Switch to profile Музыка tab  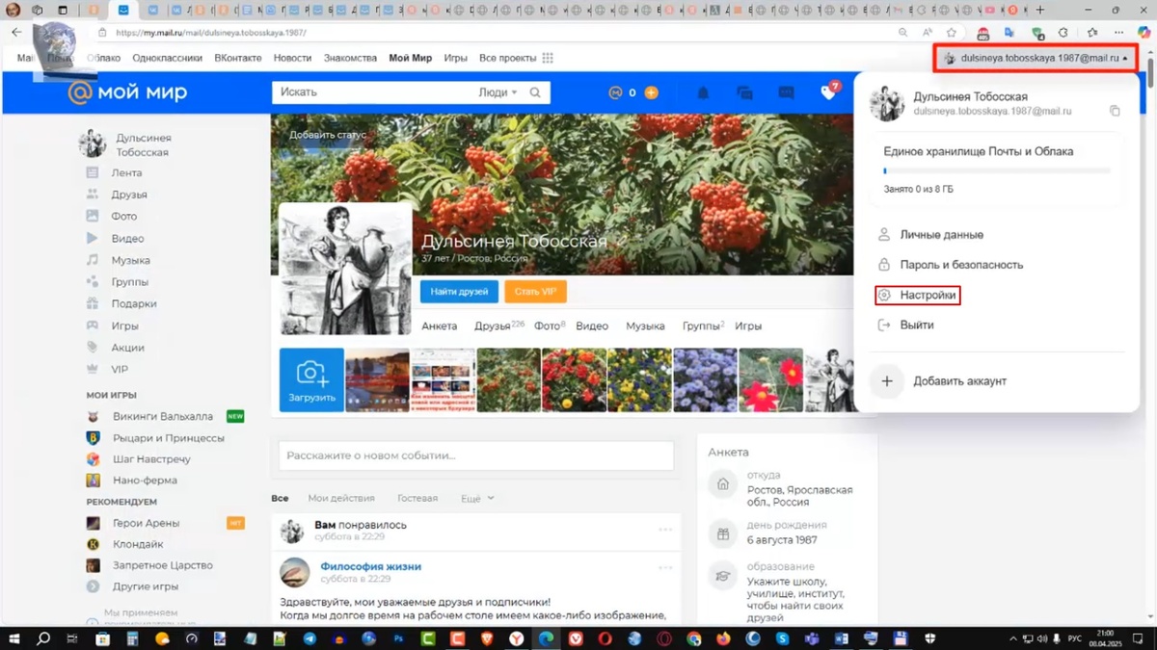coord(646,326)
